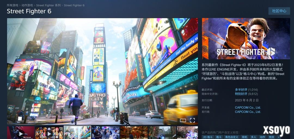Viewport: 294px width, 139px height.
Task: Open the 特别好评 Chinese reviews link
Action: coord(241,94)
